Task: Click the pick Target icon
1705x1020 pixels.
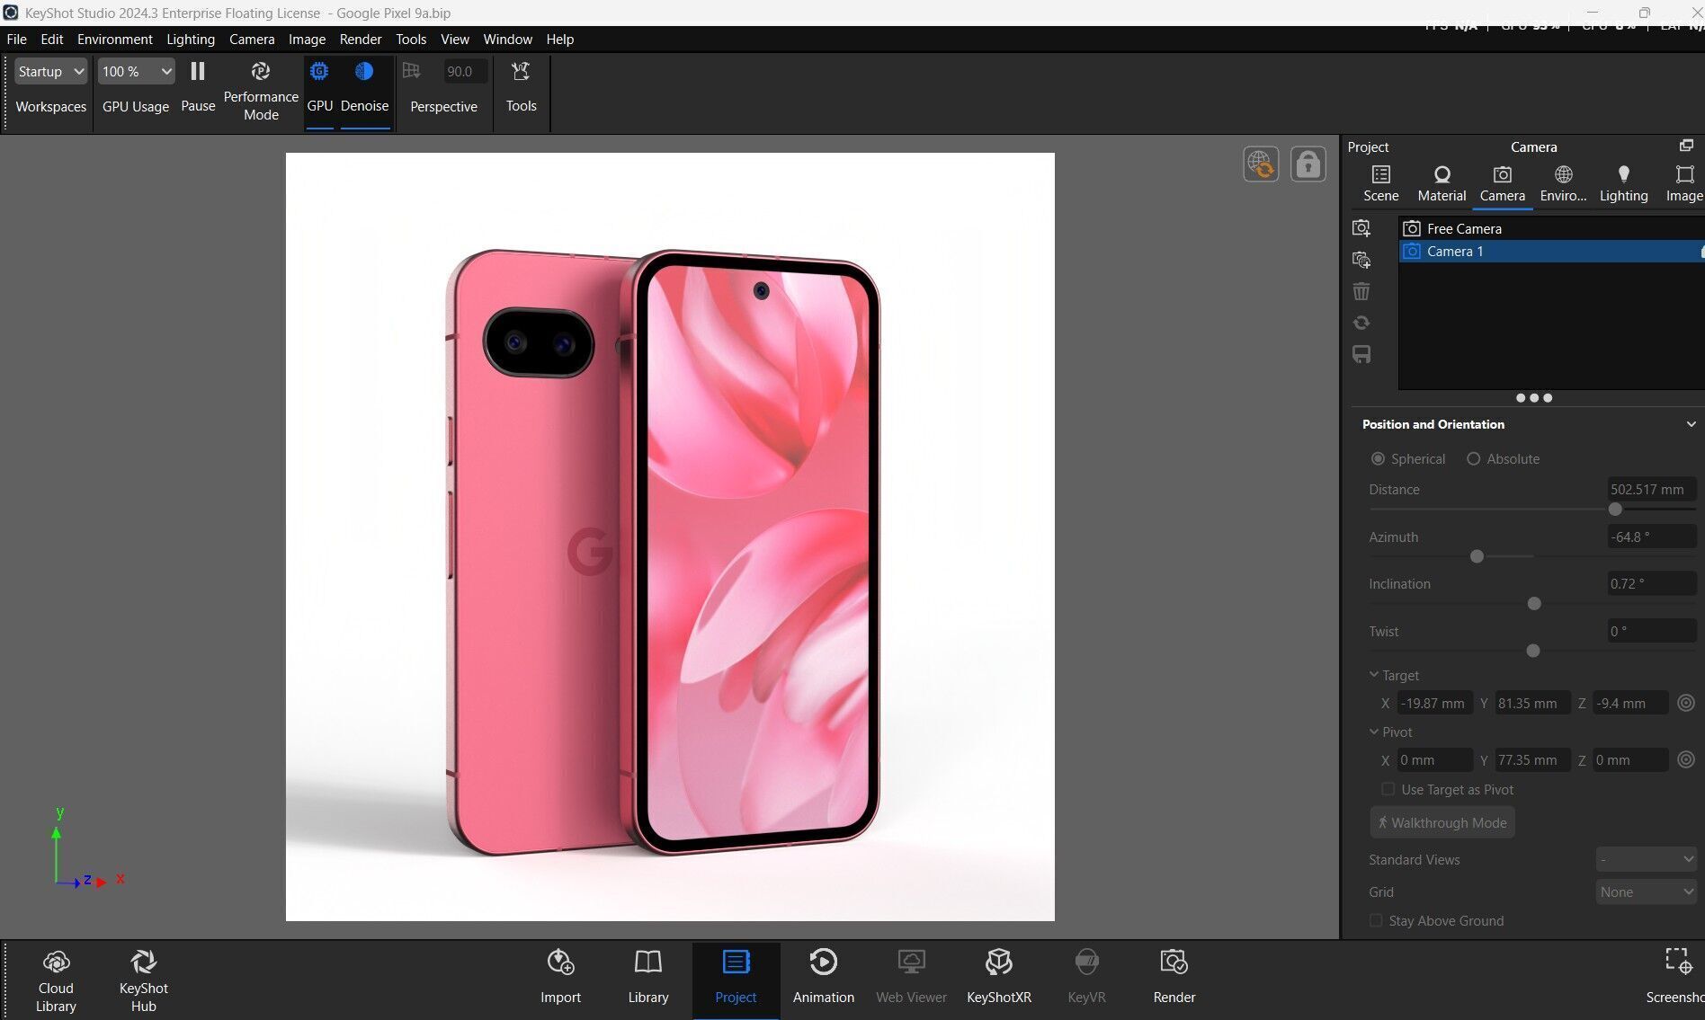Action: [1686, 703]
